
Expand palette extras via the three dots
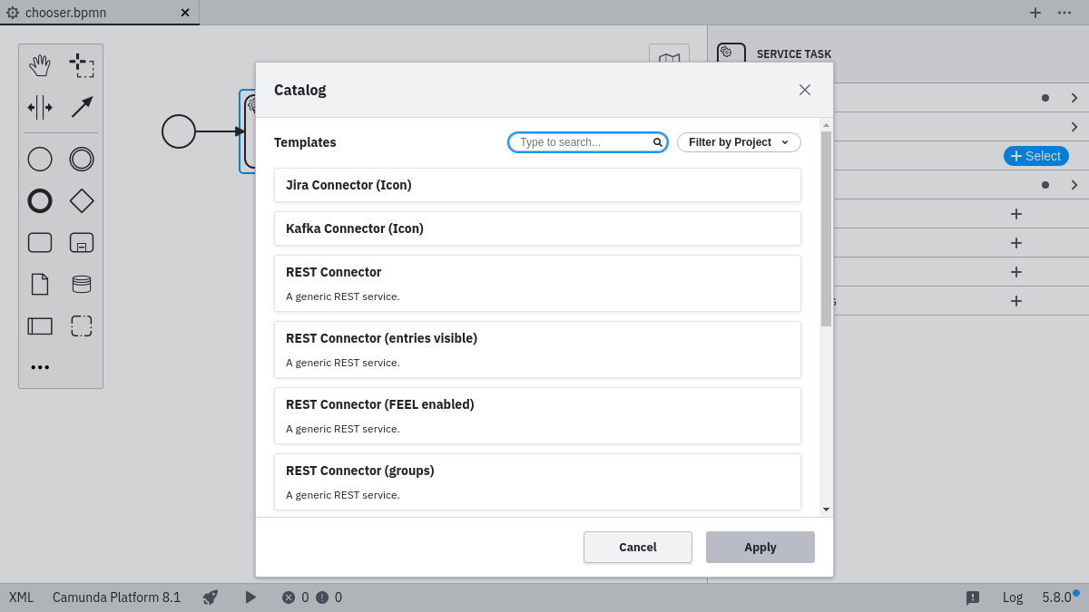[x=40, y=366]
